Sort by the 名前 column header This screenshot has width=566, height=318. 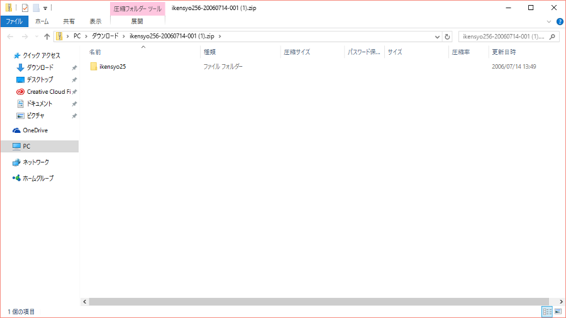point(96,52)
